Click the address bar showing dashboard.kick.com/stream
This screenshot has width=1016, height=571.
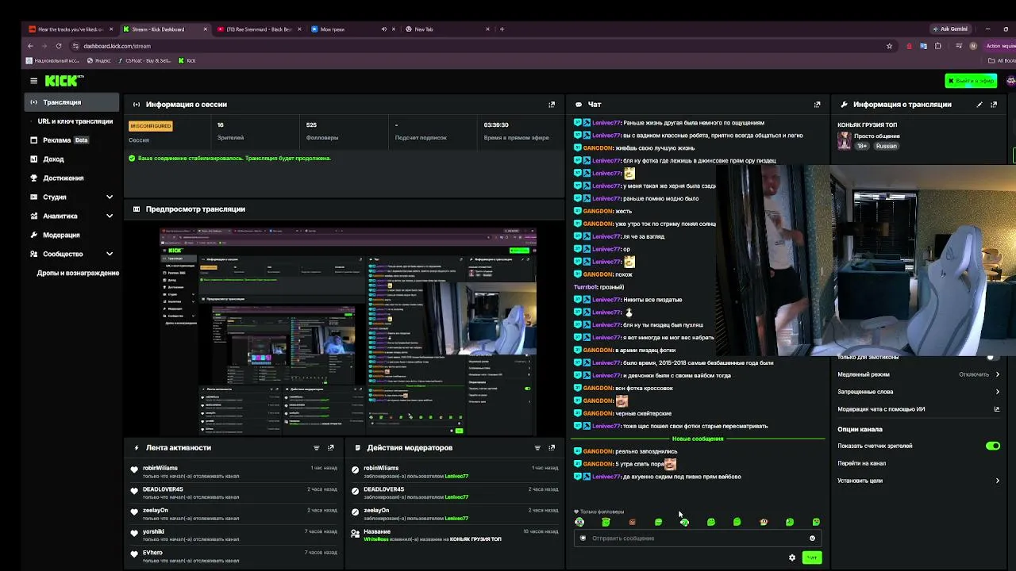[476, 46]
